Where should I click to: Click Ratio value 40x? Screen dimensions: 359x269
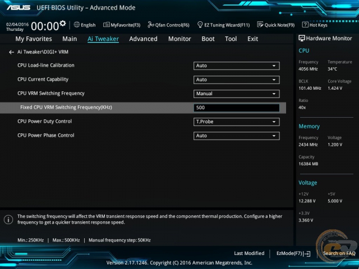tap(302, 108)
